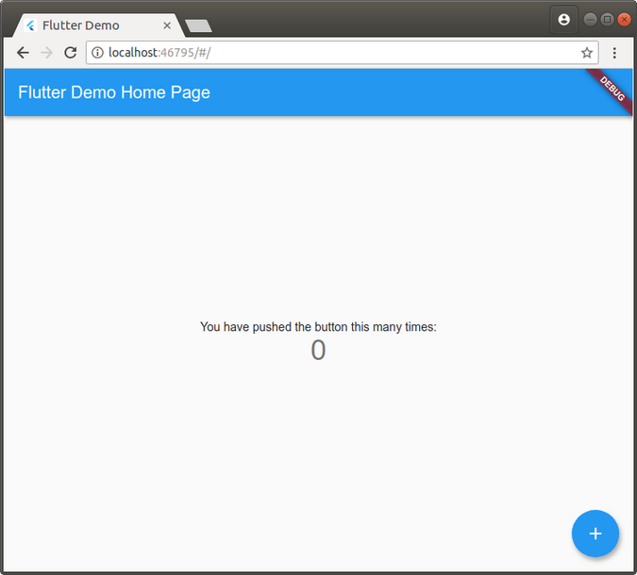Click the counter value 0
The height and width of the screenshot is (575, 637).
point(318,351)
